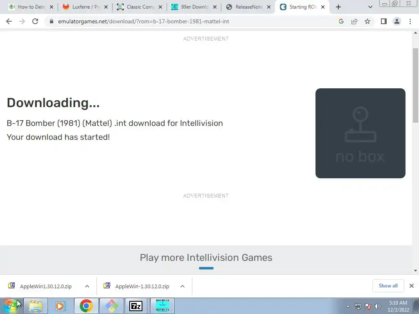
Task: Open the Chrome profile menu
Action: (397, 21)
